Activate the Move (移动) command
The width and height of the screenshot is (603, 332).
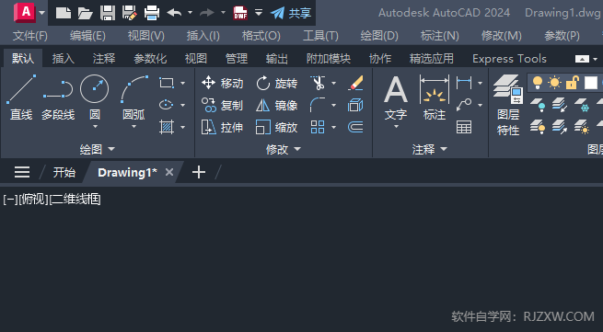pos(222,83)
